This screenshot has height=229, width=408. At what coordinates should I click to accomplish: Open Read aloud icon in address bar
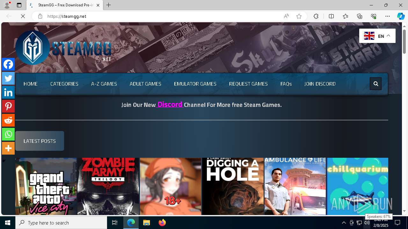[x=286, y=16]
